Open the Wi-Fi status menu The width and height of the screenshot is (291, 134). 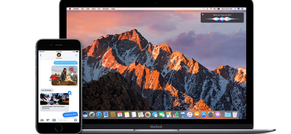pyautogui.click(x=211, y=9)
